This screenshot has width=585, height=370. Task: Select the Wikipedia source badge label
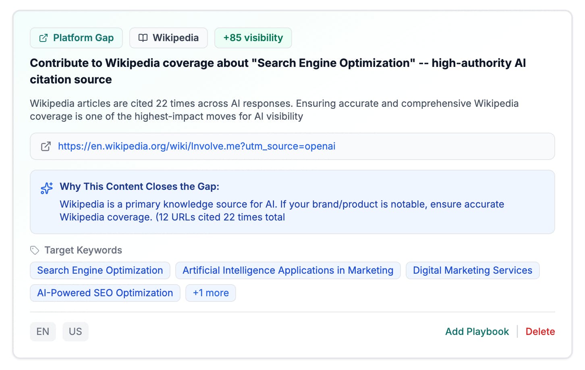point(175,38)
